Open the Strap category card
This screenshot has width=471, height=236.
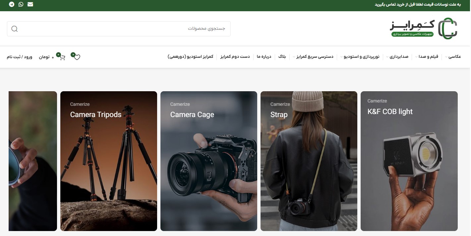(309, 161)
